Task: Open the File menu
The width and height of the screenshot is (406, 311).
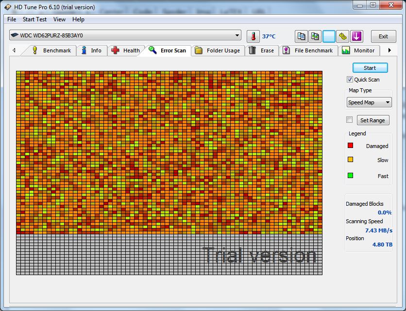Action: 12,19
